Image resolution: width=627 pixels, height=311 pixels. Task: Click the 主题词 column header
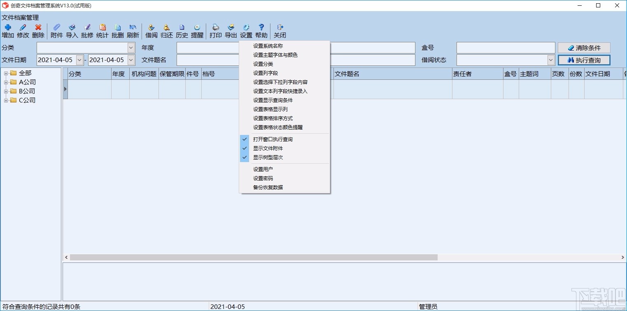pyautogui.click(x=535, y=74)
